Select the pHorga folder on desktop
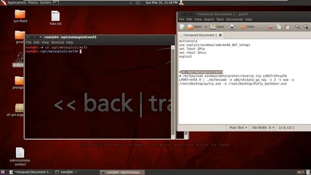This screenshot has width=311, height=175. [x=18, y=83]
